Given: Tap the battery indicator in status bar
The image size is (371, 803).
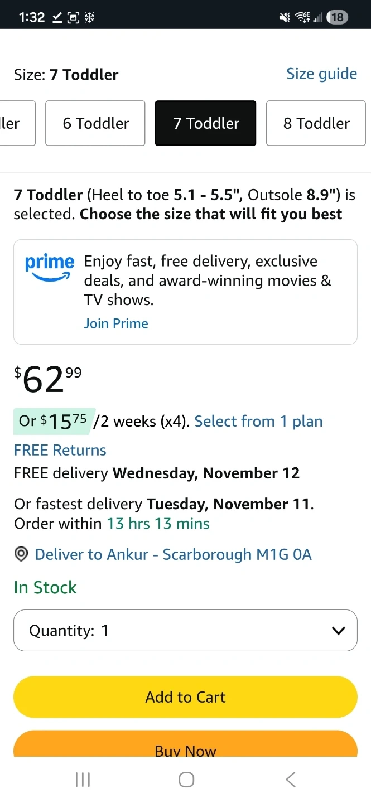Looking at the screenshot, I should tap(337, 17).
